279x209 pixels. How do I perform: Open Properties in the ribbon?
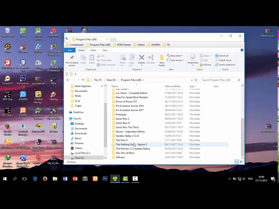click(x=193, y=60)
